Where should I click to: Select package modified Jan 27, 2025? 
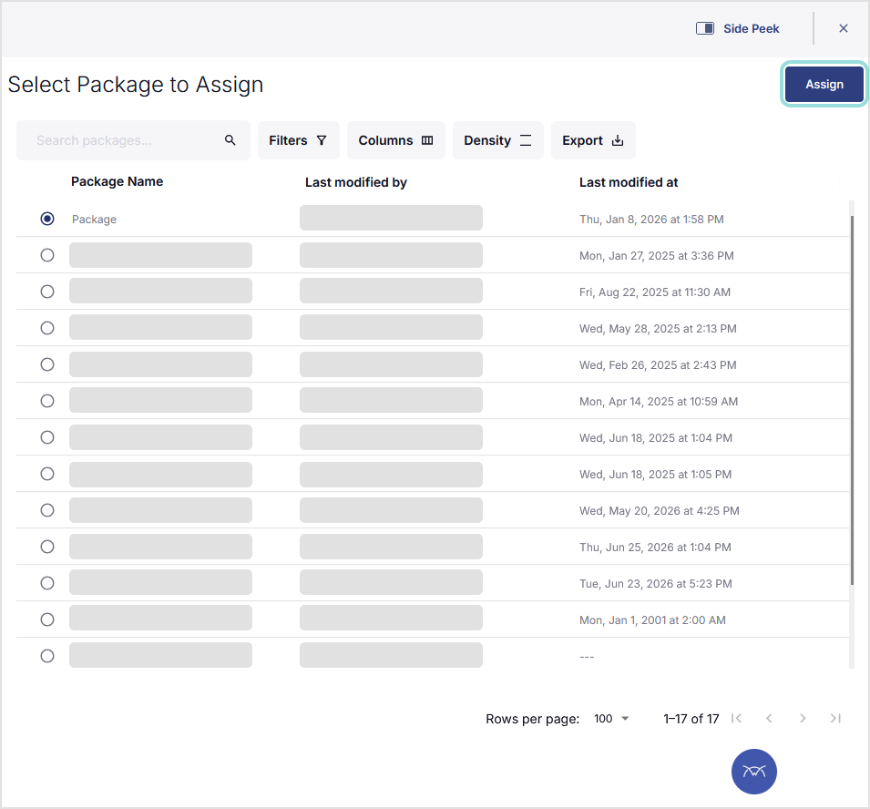tap(47, 255)
